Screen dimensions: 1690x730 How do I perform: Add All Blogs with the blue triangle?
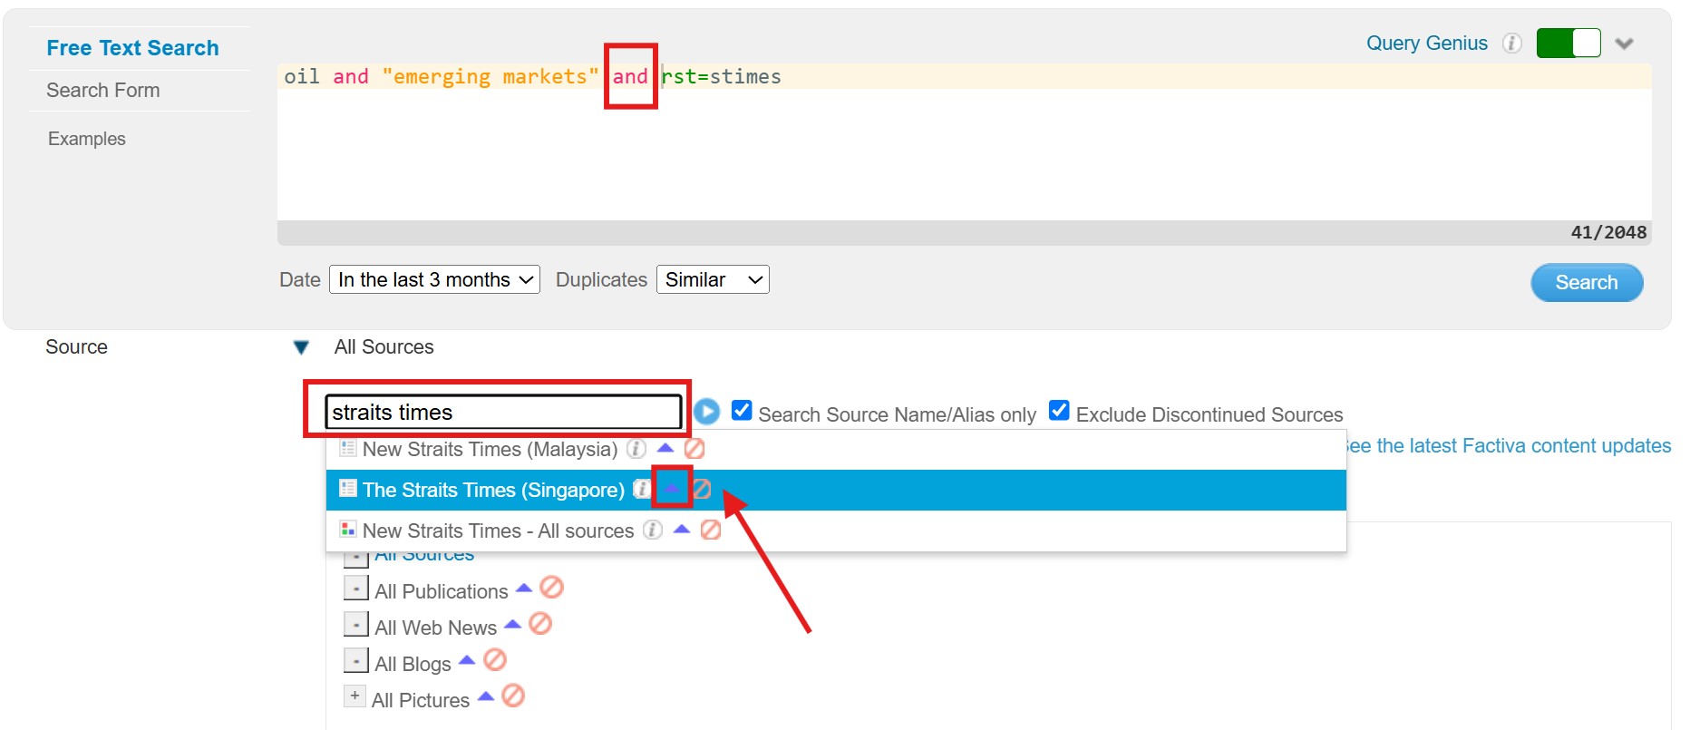467,661
